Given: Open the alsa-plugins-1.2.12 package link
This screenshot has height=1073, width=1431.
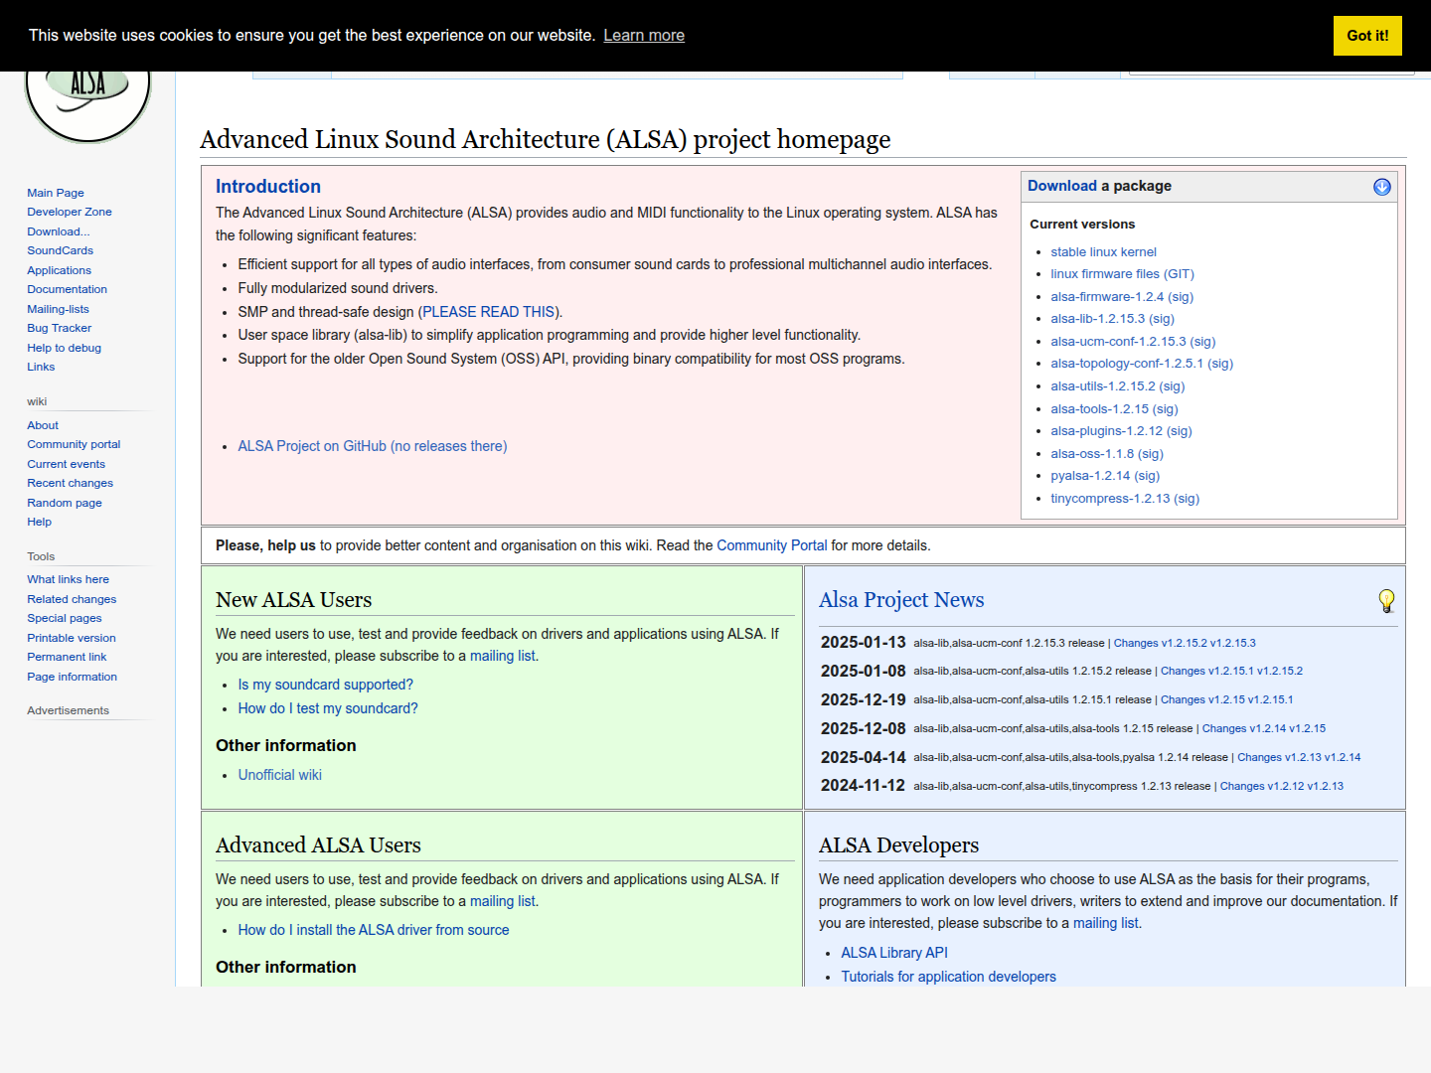Looking at the screenshot, I should (1107, 431).
